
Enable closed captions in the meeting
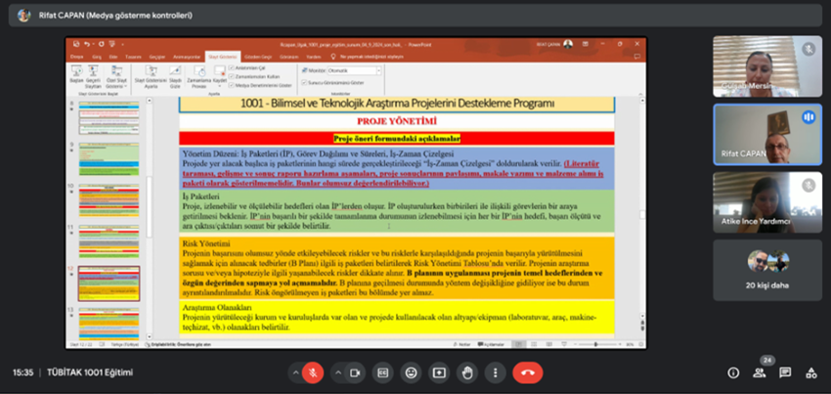click(x=384, y=372)
